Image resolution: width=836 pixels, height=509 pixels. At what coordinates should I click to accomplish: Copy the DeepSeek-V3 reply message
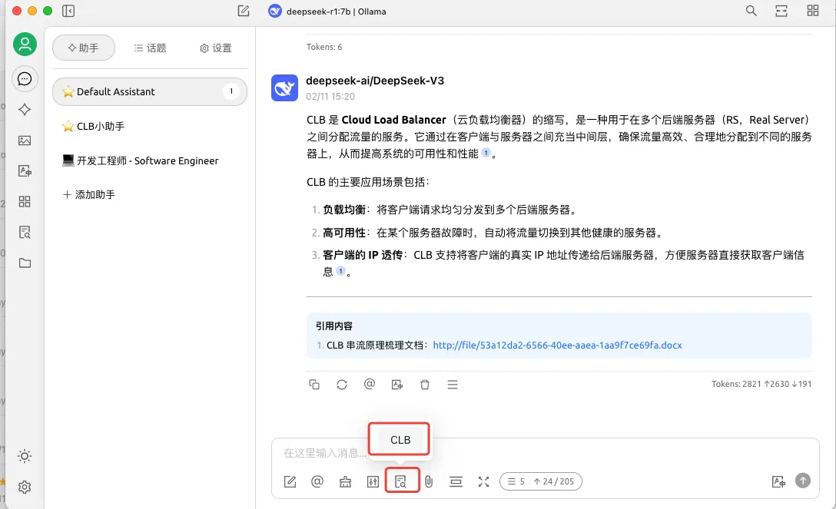[314, 385]
